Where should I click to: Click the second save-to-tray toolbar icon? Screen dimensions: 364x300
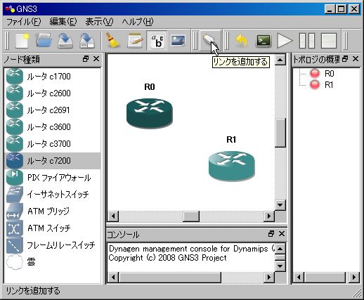(87, 41)
